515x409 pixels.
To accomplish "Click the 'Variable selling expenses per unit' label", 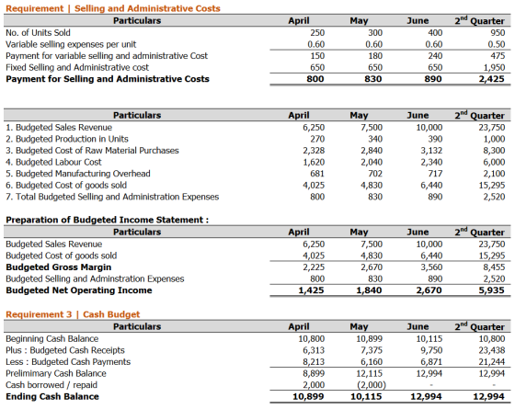I will [71, 44].
